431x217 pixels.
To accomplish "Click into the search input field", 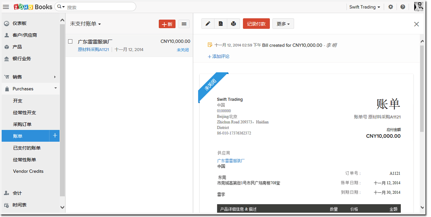I will [100, 7].
